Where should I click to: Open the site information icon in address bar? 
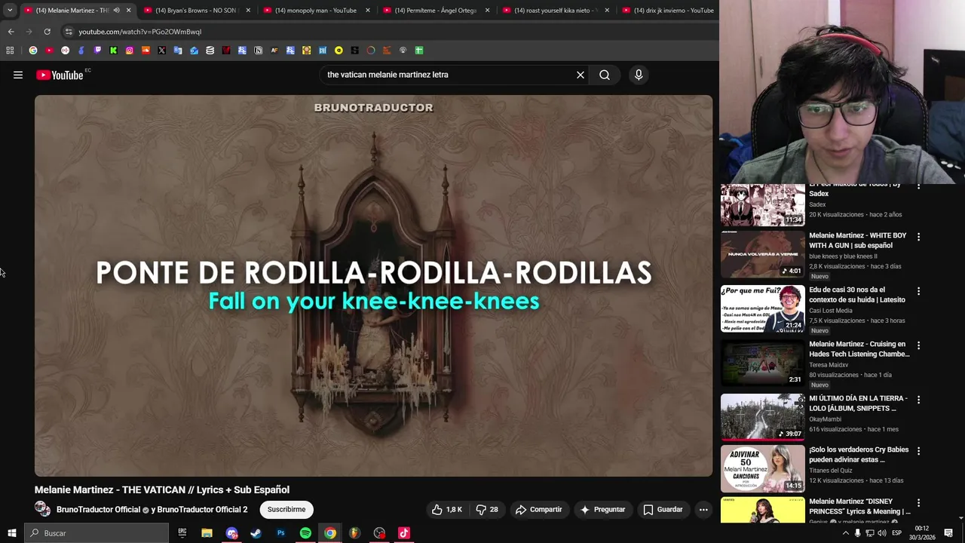[69, 32]
